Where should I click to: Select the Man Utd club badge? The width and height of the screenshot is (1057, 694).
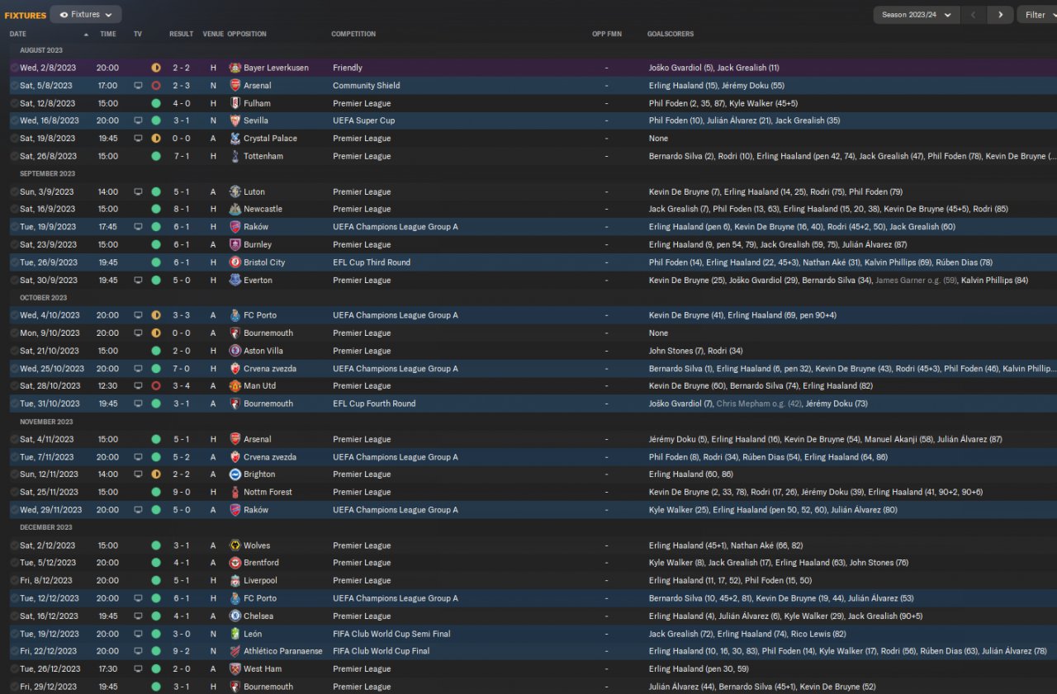(235, 386)
